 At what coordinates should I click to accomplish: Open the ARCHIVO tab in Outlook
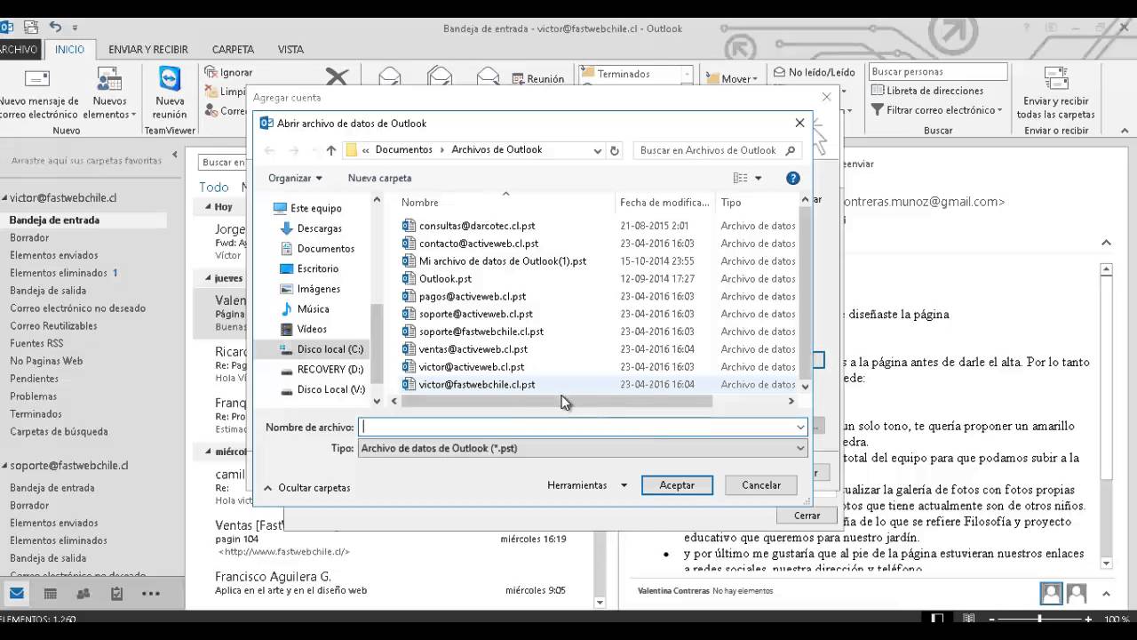[x=18, y=50]
